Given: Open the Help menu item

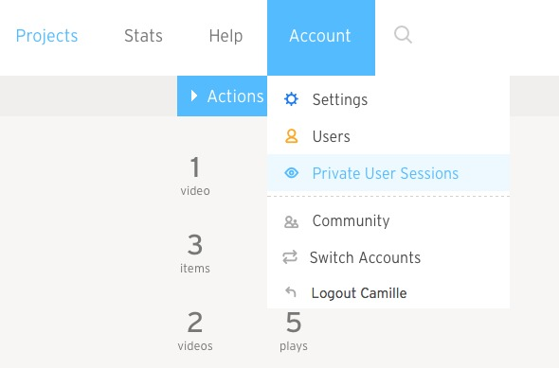Looking at the screenshot, I should tap(226, 36).
